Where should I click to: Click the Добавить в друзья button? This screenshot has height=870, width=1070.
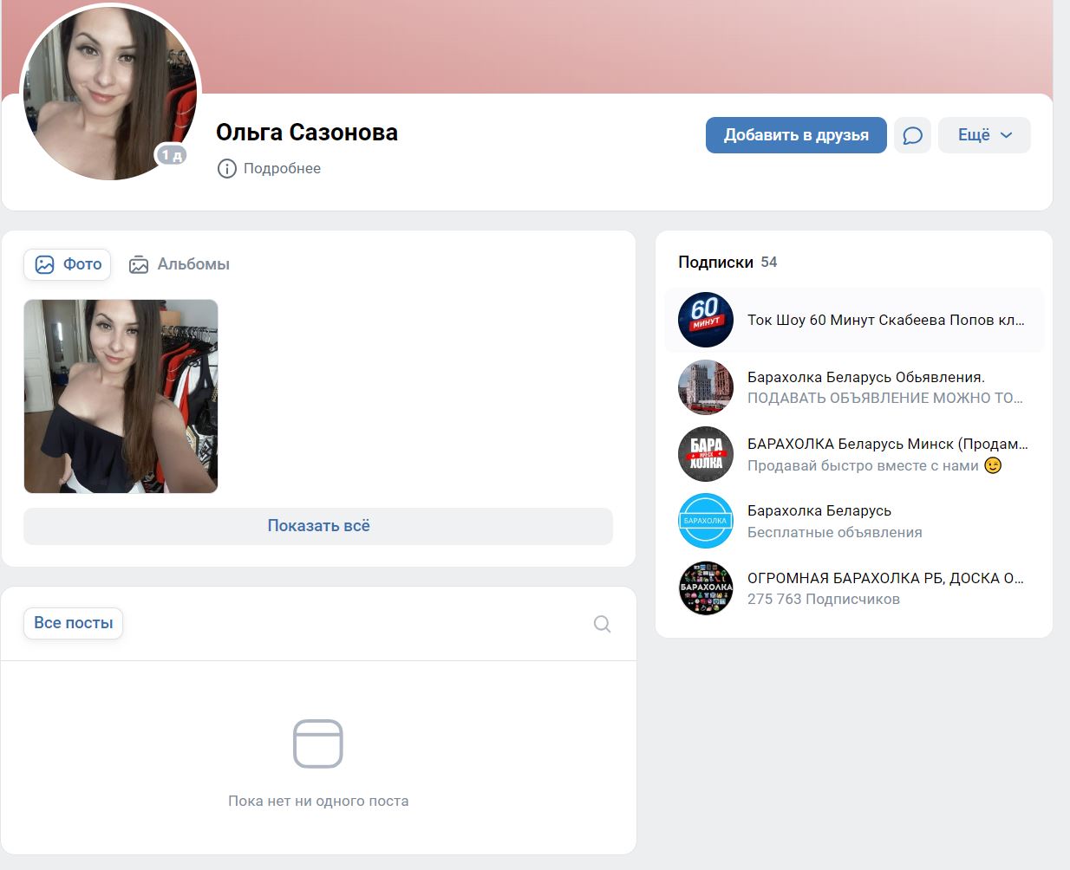click(x=795, y=134)
